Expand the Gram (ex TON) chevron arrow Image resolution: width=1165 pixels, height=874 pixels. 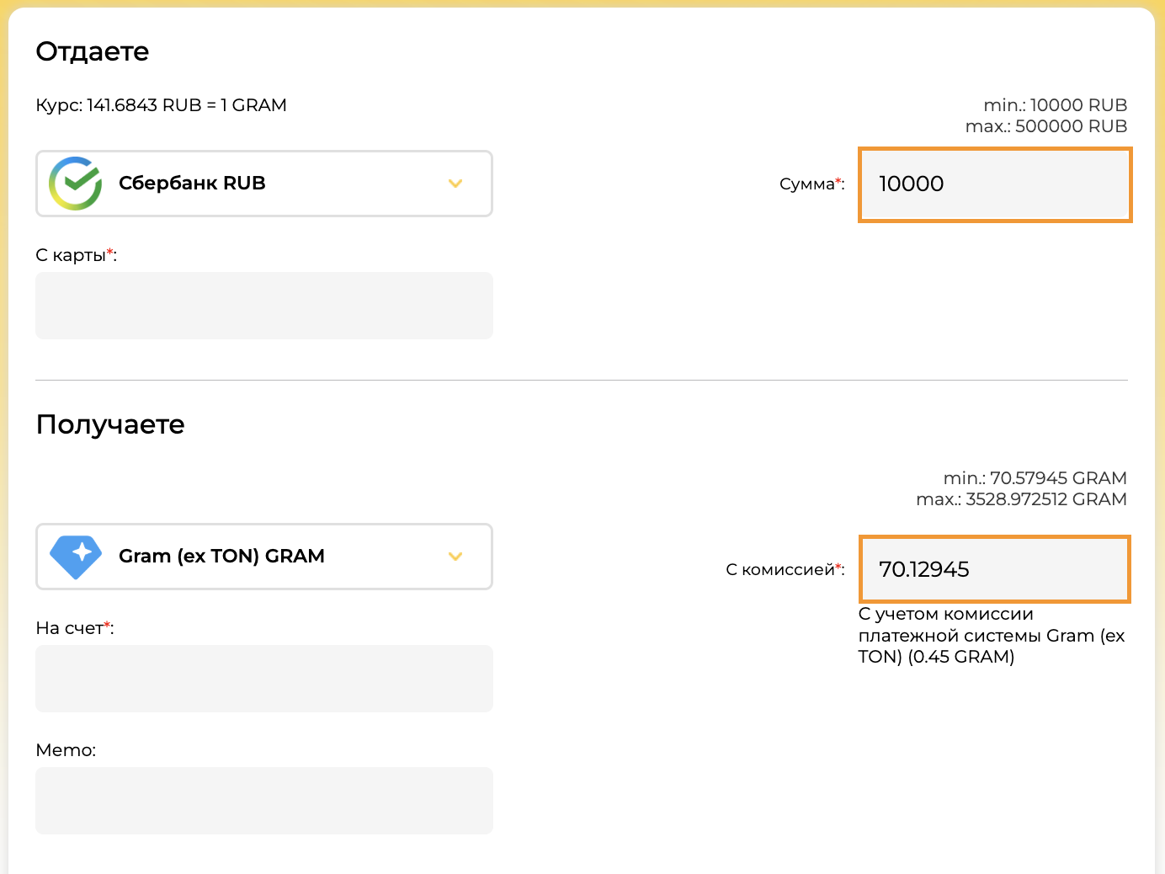tap(455, 557)
